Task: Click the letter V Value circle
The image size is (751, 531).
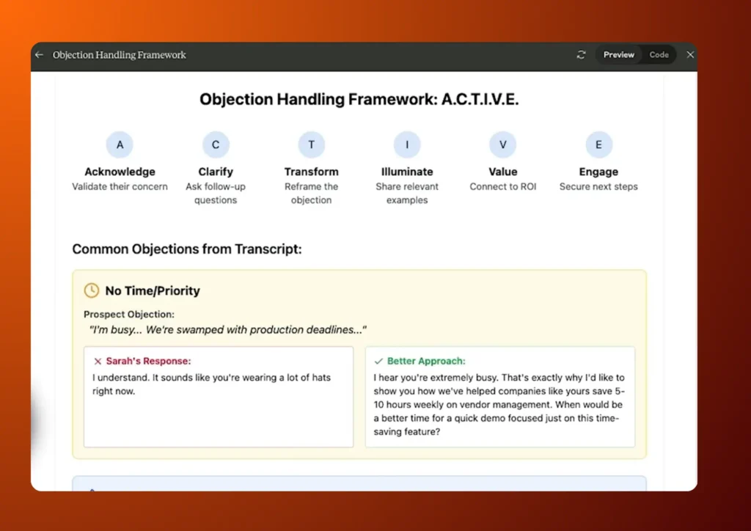Action: pos(502,145)
